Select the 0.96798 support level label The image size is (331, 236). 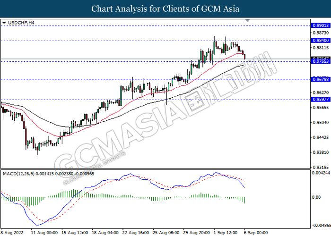[x=321, y=79]
